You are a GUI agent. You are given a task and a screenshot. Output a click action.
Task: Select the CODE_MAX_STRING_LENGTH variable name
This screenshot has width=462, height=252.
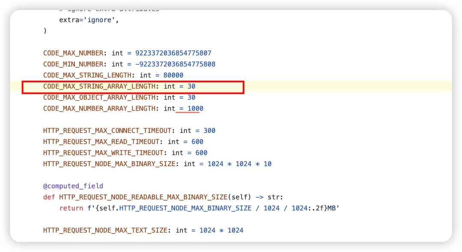[87, 75]
